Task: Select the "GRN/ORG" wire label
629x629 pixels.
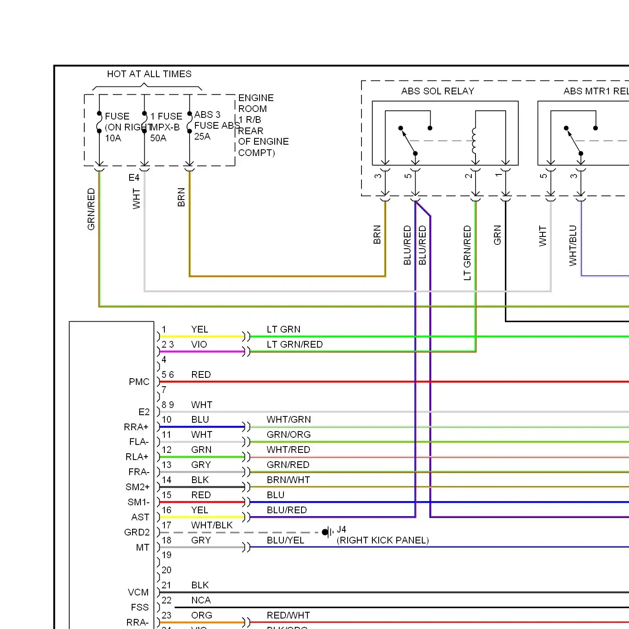Action: pyautogui.click(x=289, y=435)
